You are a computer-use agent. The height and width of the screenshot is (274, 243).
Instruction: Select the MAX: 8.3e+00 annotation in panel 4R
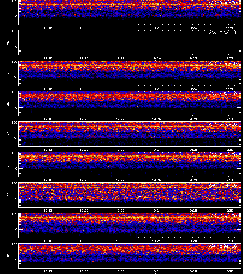[222, 94]
